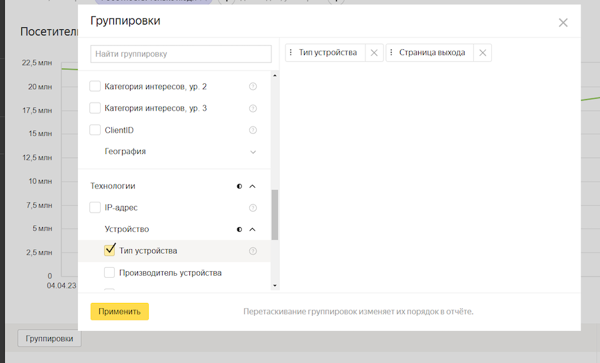Click help icon next to ClientID

click(x=253, y=131)
